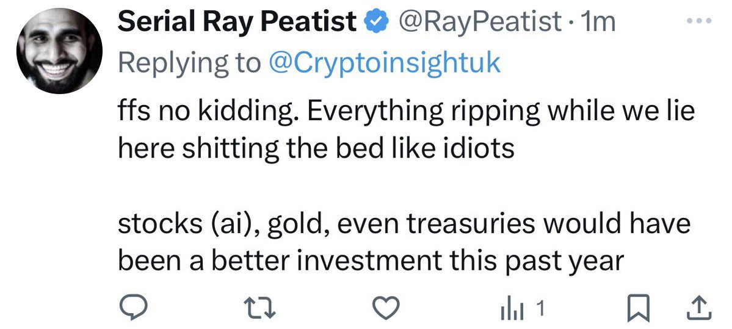Click the gray "Replying to" label
Image resolution: width=732 pixels, height=329 pixels.
(188, 63)
